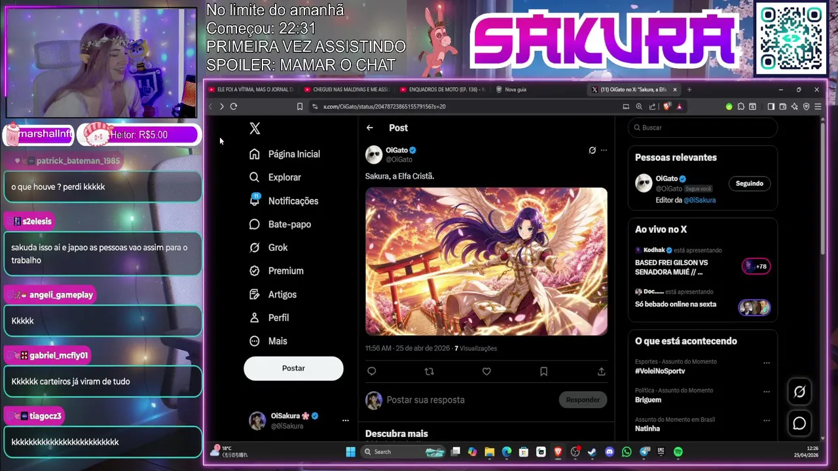Image resolution: width=838 pixels, height=471 pixels.
Task: Open Steam from the taskbar
Action: point(592,452)
